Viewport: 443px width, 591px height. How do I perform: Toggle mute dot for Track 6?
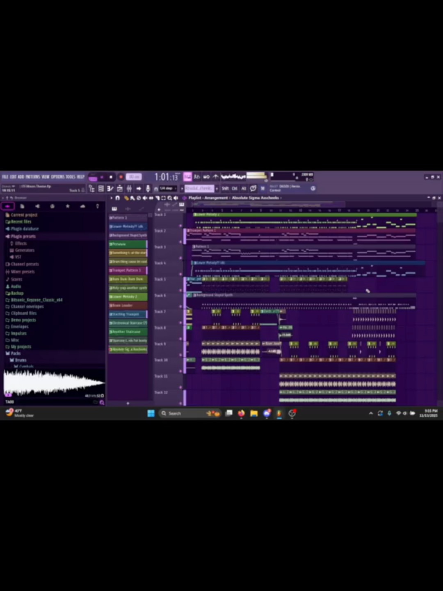pyautogui.click(x=180, y=306)
